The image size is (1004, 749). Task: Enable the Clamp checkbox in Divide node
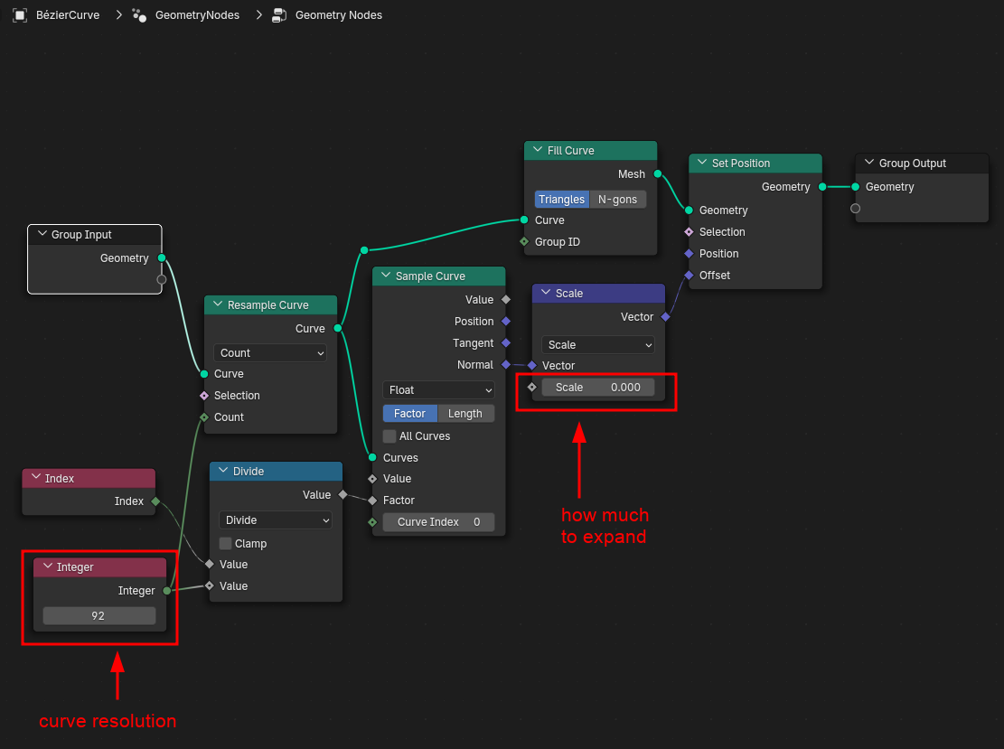tap(226, 544)
